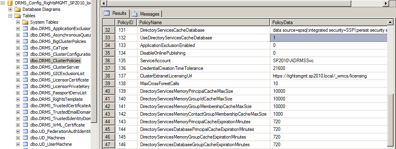Click the PolicyName column header
Image resolution: width=396 pixels, height=149 pixels.
coord(203,22)
